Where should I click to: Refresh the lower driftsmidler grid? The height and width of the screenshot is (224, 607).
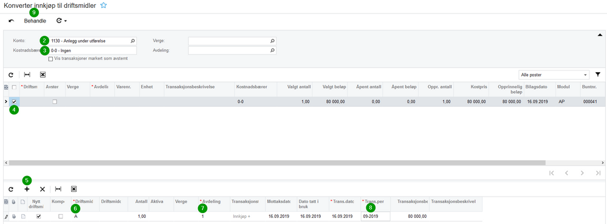tap(11, 189)
